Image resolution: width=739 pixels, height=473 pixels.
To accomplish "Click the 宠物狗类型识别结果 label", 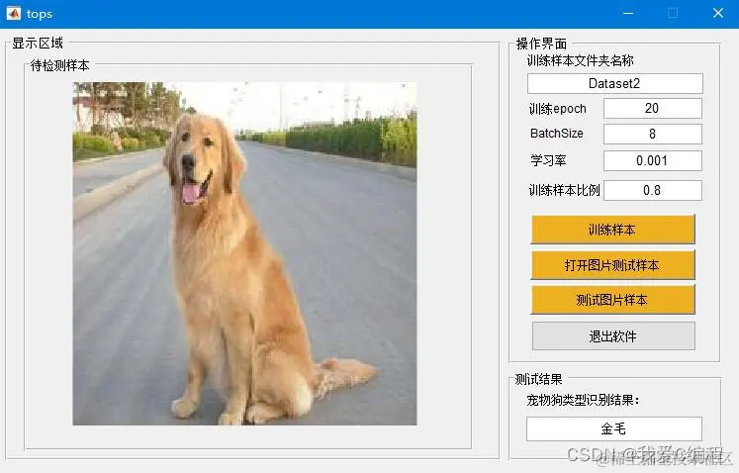I will (x=583, y=401).
